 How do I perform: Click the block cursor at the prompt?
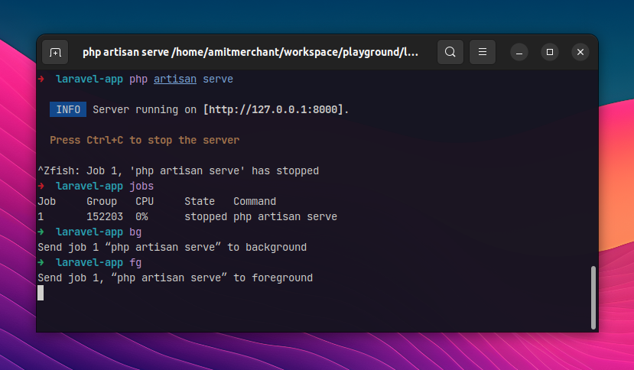coord(41,293)
